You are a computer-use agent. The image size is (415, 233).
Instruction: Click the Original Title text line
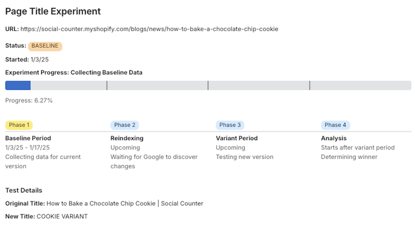pyautogui.click(x=104, y=203)
